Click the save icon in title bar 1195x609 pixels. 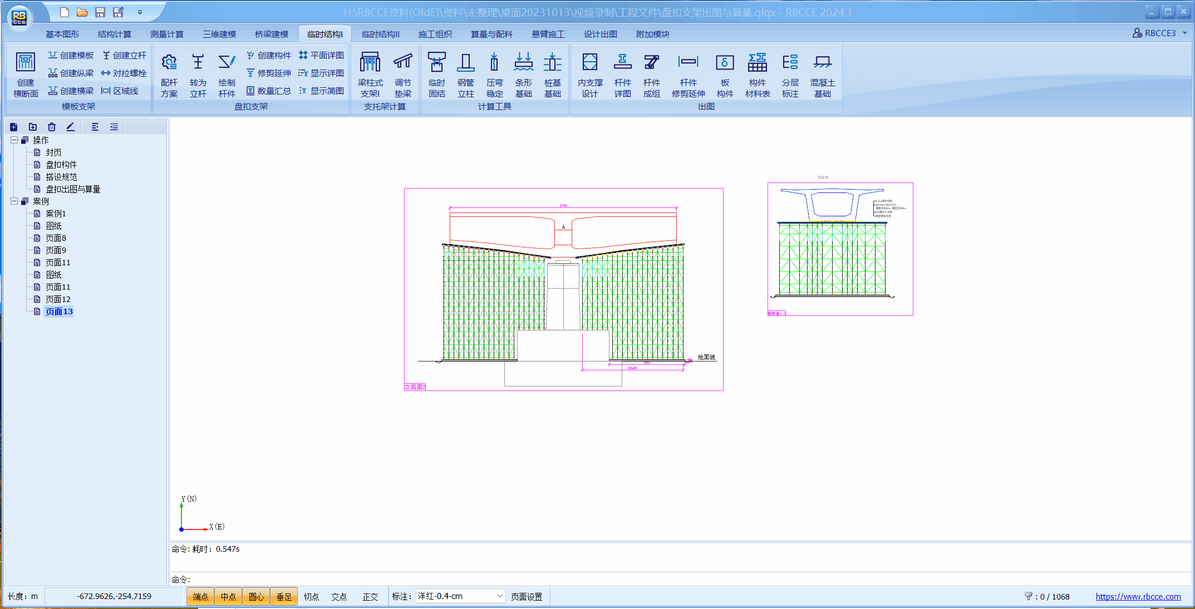tap(100, 12)
